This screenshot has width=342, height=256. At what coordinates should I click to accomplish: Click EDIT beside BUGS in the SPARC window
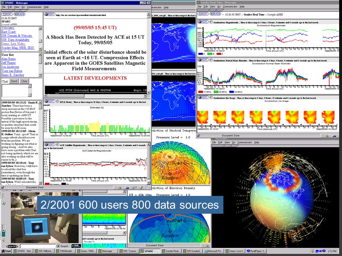[7, 14]
